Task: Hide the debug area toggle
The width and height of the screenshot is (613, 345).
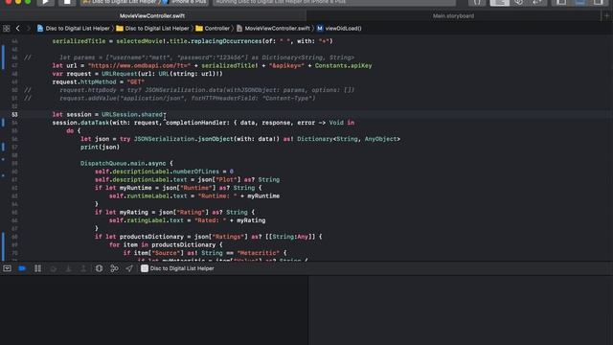Action: (x=7, y=268)
